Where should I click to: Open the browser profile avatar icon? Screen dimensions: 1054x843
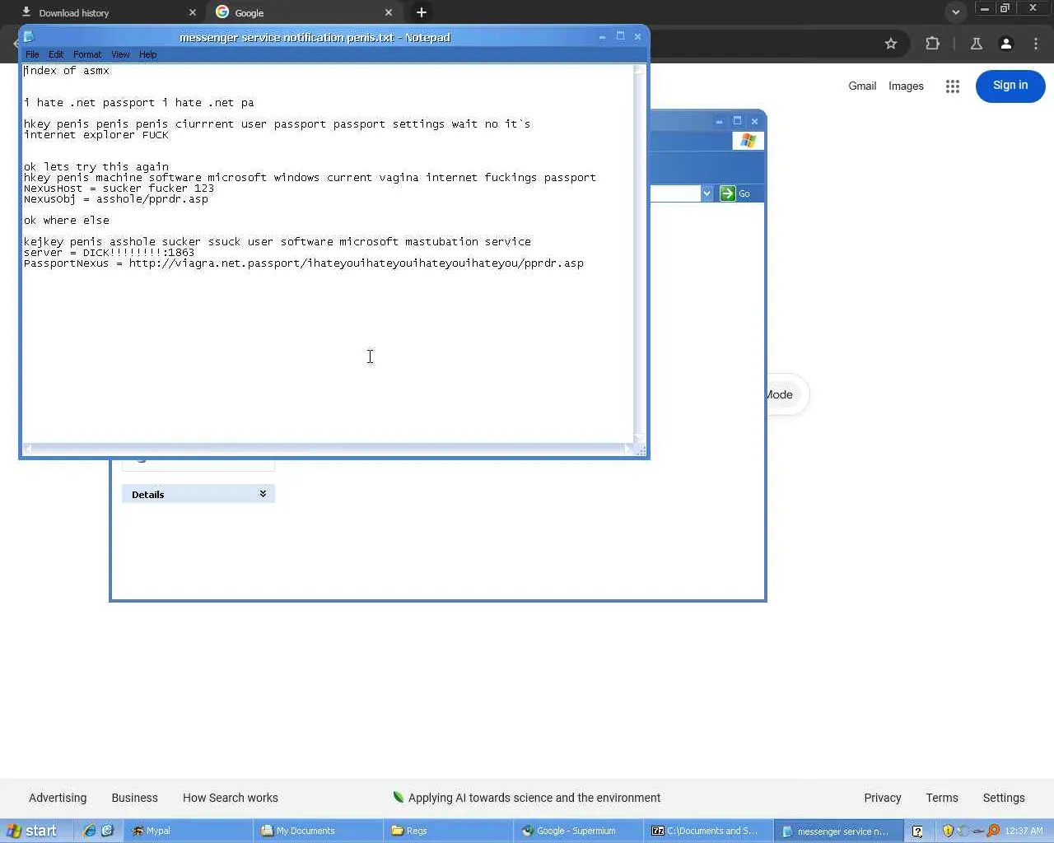1005,44
